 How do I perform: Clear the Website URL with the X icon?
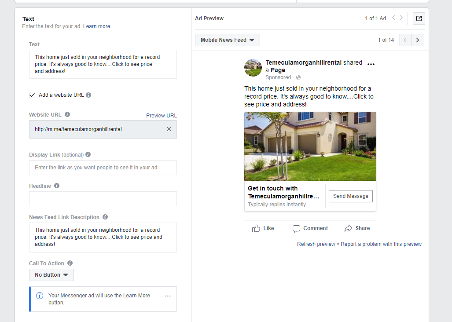(169, 129)
